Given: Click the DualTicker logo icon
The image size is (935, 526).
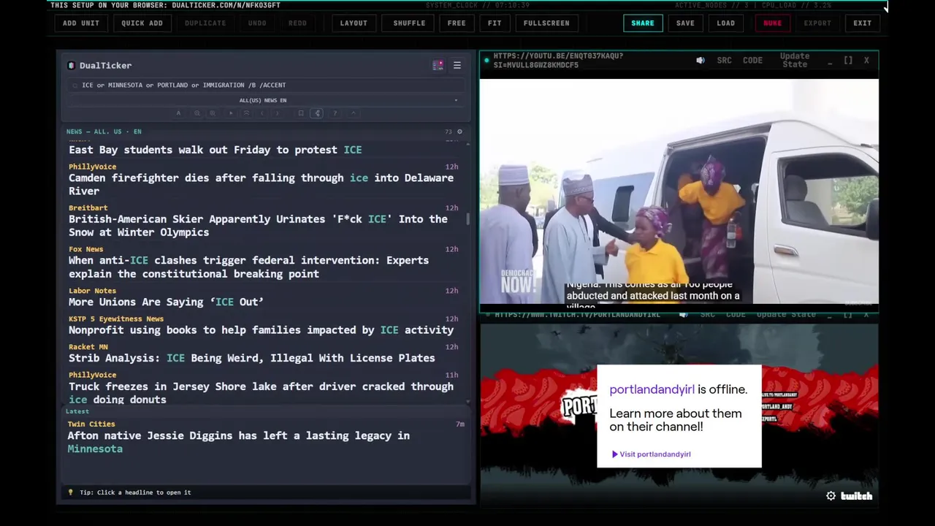Looking at the screenshot, I should point(71,66).
